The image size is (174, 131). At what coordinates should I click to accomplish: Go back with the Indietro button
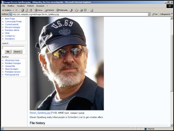coord(7,10)
